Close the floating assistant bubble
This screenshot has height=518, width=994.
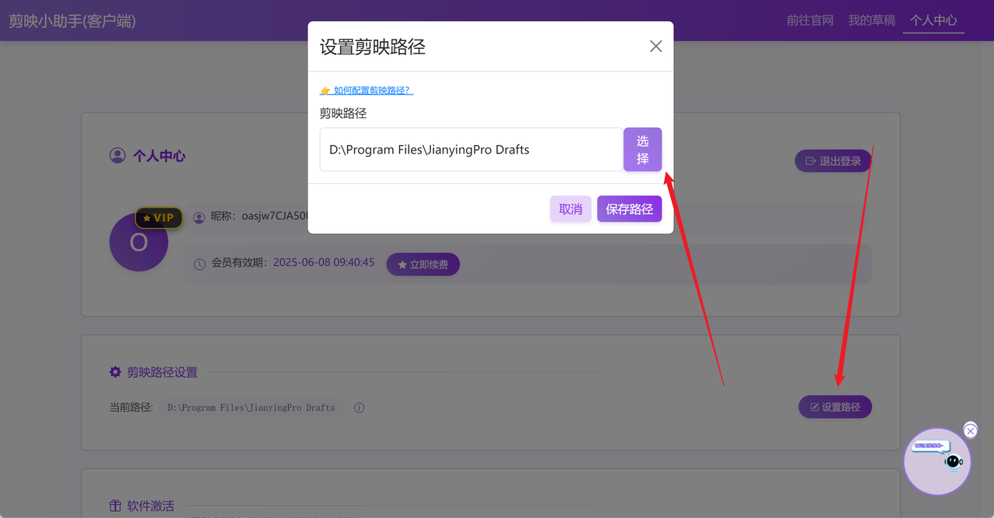pyautogui.click(x=971, y=430)
